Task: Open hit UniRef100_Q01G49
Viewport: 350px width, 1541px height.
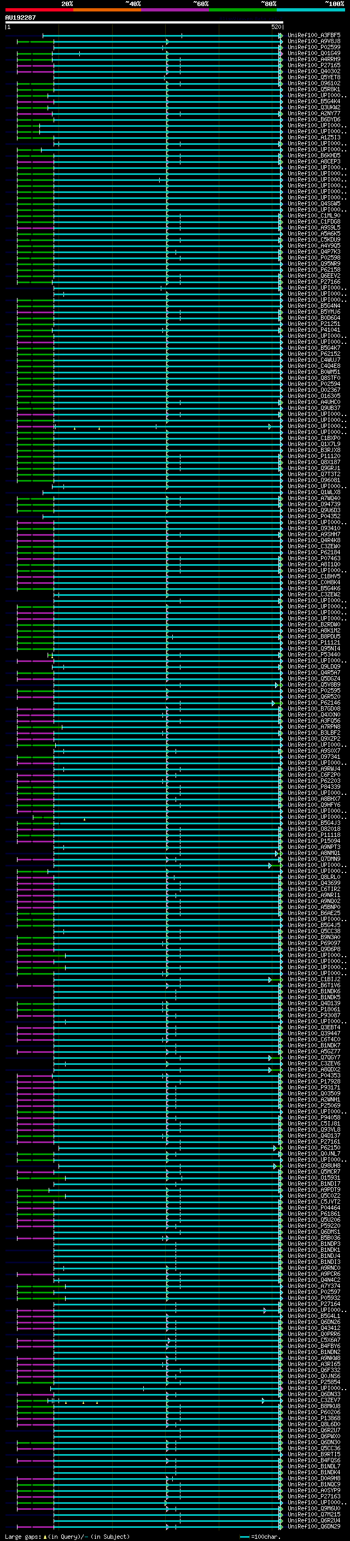Action: (314, 53)
